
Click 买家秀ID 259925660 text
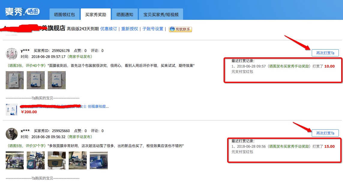(52, 131)
